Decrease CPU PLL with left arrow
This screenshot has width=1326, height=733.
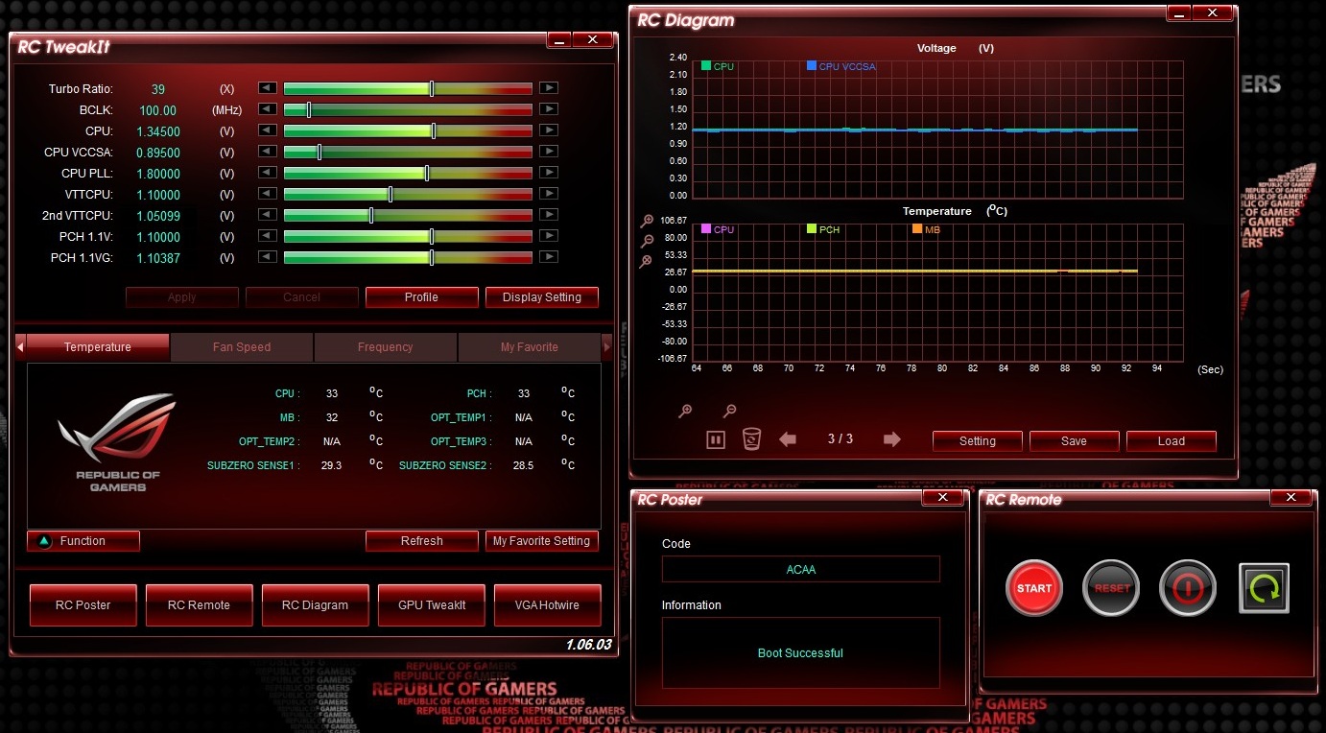coord(268,173)
